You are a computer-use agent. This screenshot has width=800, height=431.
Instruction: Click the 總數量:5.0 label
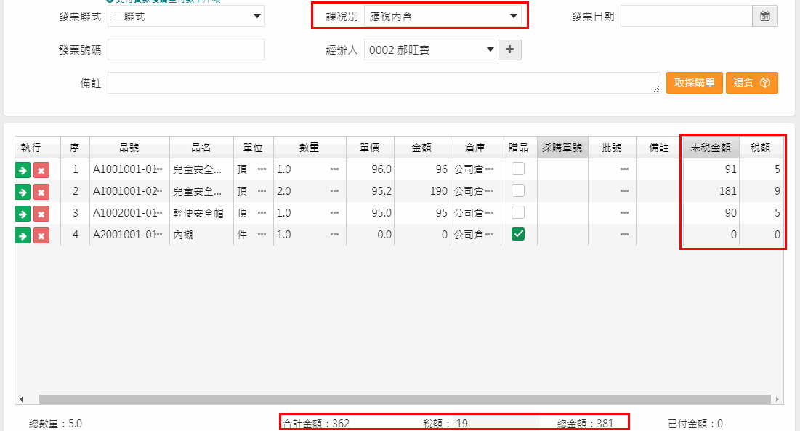(x=55, y=423)
